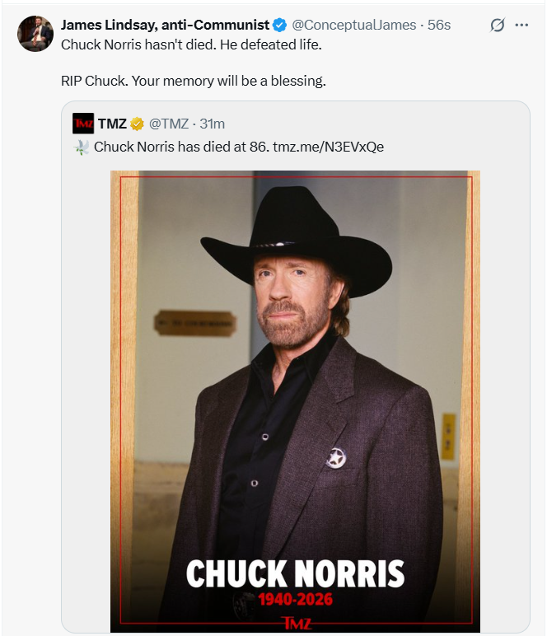
Task: Open the Chuck Norris tribute photo
Action: (x=295, y=401)
